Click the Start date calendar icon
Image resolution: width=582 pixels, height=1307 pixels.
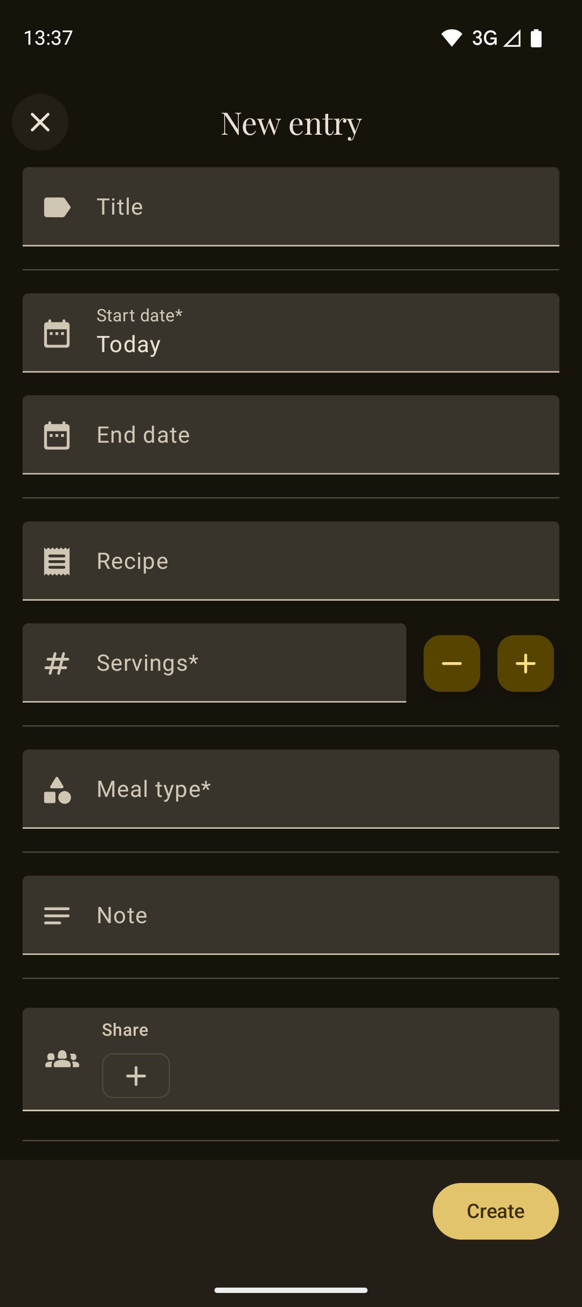(x=57, y=333)
